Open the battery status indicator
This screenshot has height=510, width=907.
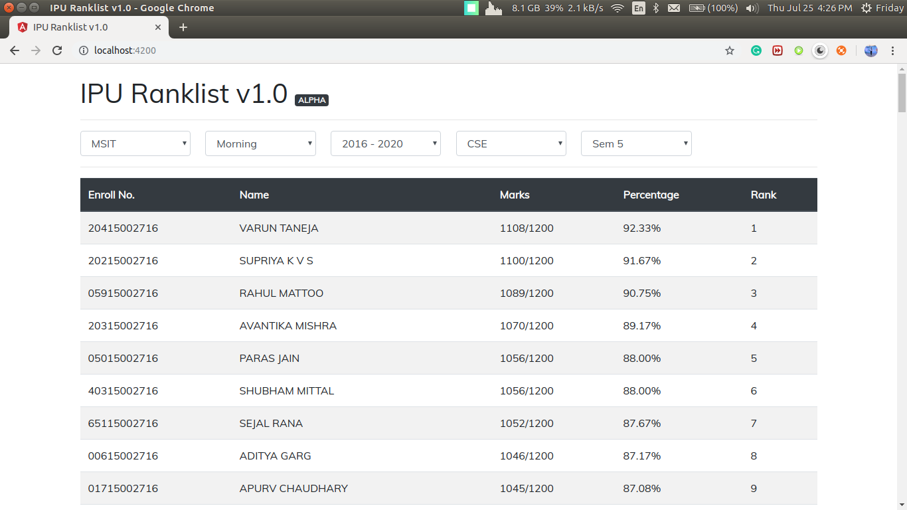pyautogui.click(x=713, y=8)
